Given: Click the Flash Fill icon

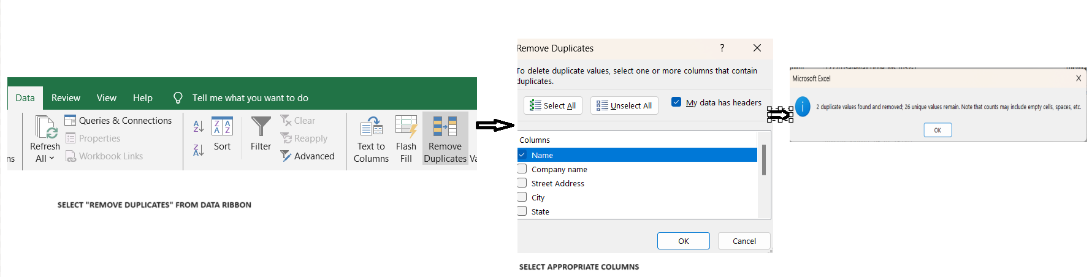Looking at the screenshot, I should click(406, 127).
